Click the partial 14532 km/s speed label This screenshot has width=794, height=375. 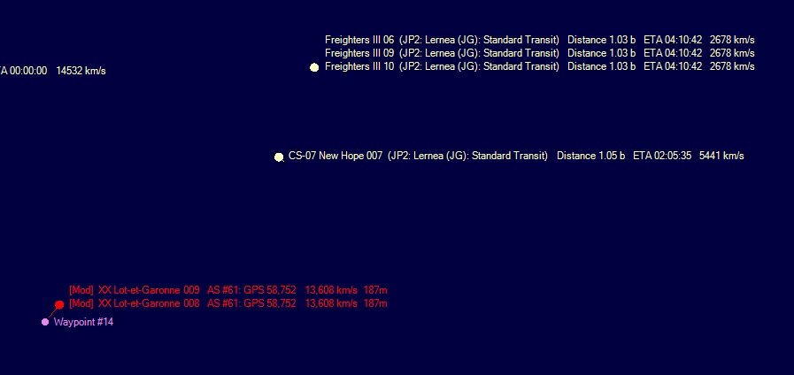81,71
